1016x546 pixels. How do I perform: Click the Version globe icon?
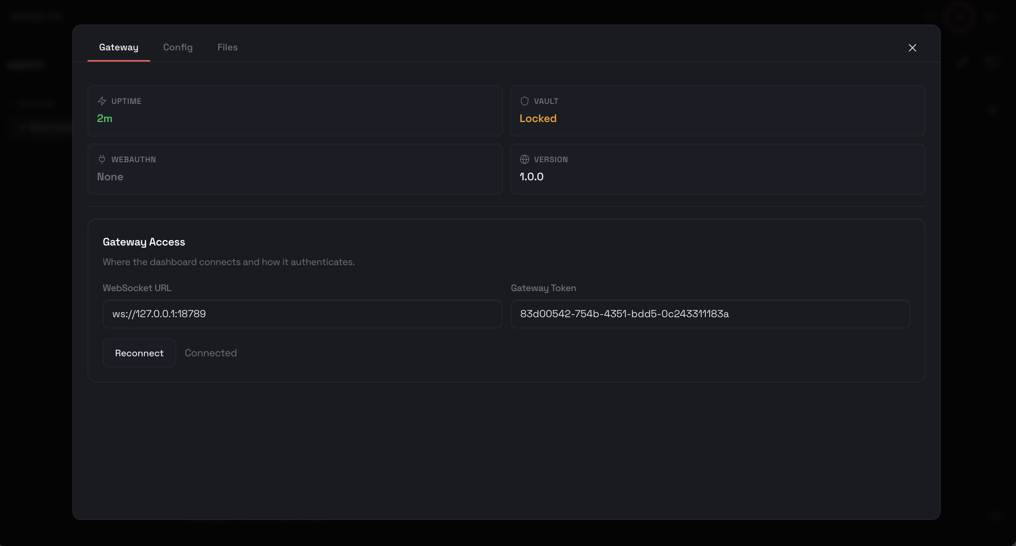point(524,159)
